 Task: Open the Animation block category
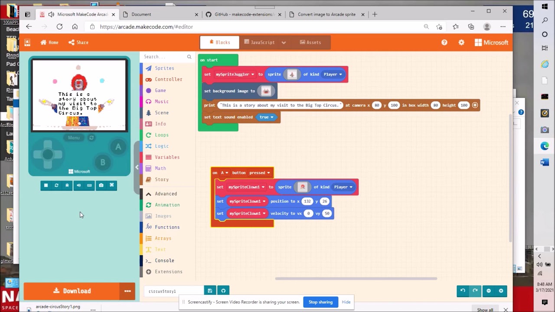click(x=167, y=205)
